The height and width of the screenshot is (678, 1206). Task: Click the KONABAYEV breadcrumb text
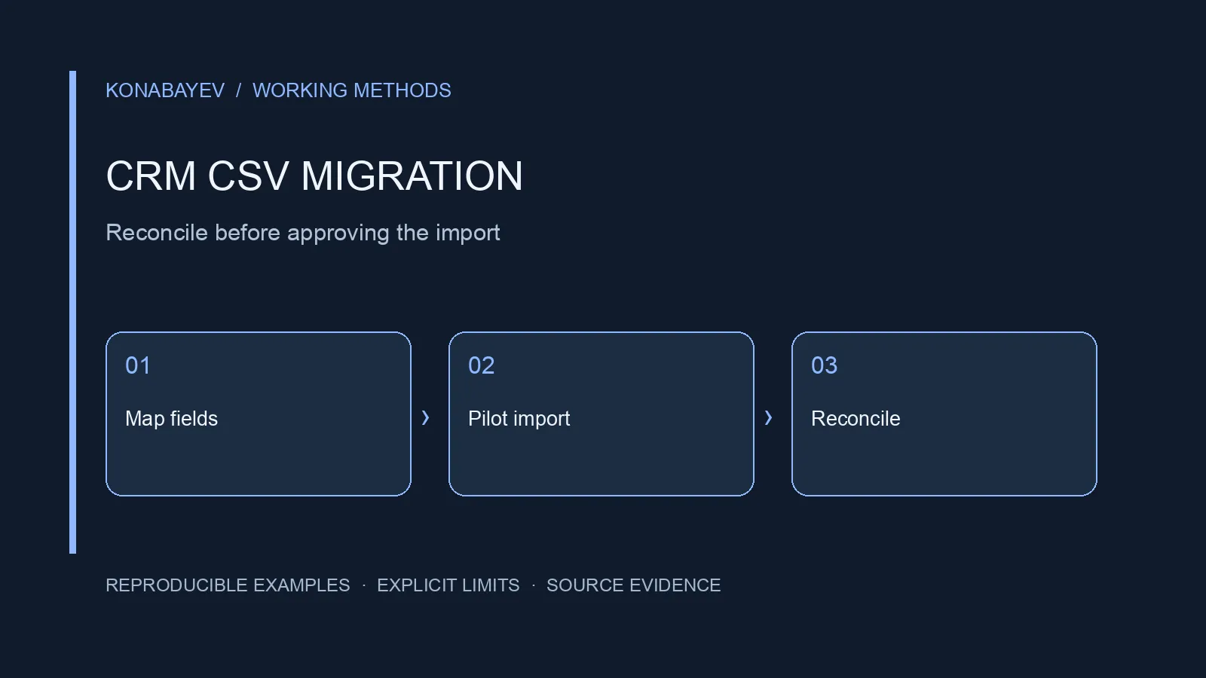pos(165,90)
